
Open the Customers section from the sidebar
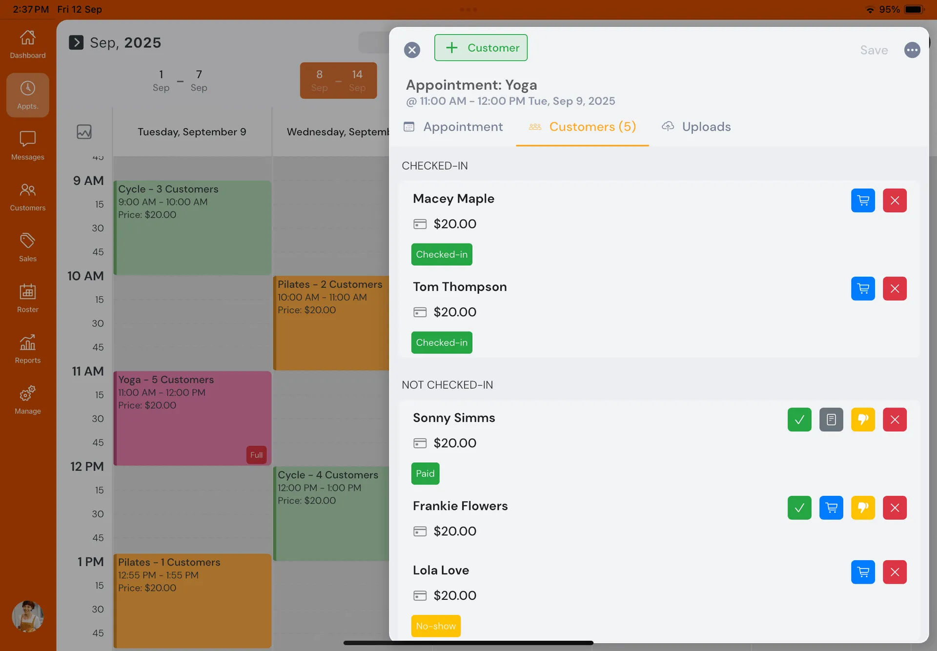pyautogui.click(x=27, y=197)
